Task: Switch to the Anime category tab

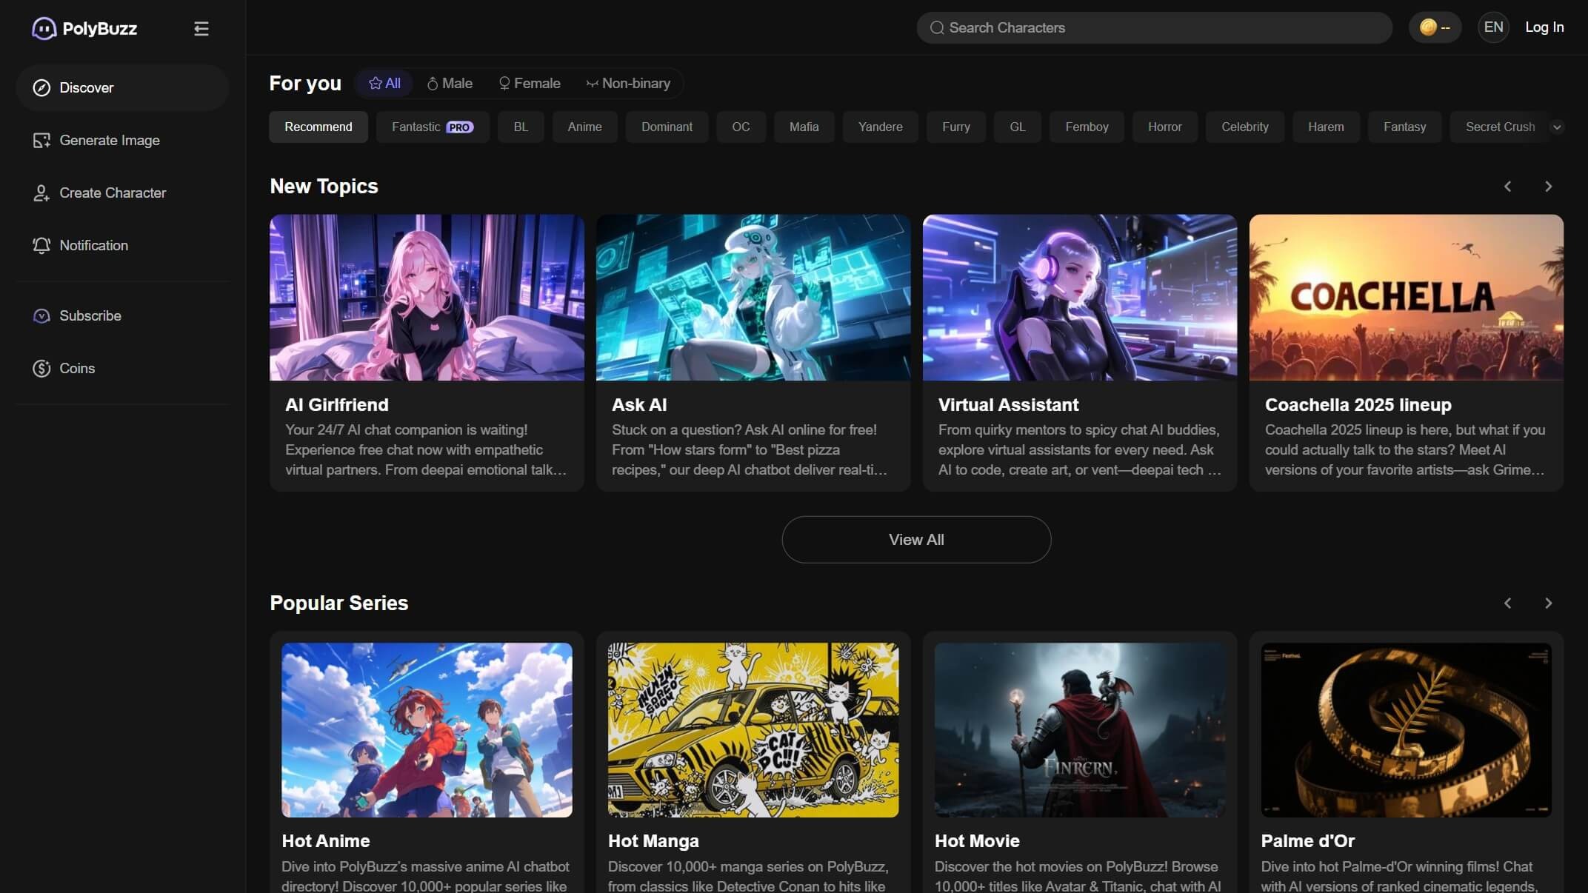Action: point(584,127)
